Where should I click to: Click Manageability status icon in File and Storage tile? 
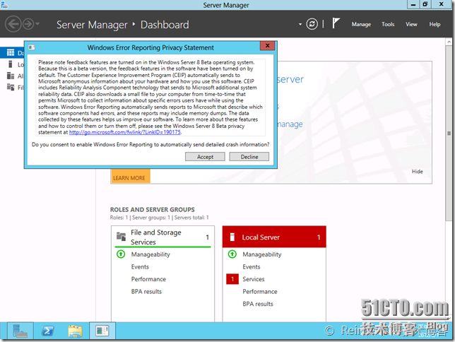click(x=121, y=254)
